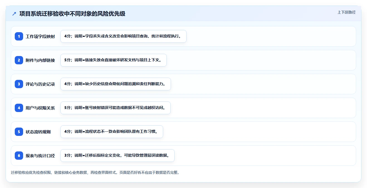
Task: Click the 附件与内部链接 label
Action: tap(40, 60)
